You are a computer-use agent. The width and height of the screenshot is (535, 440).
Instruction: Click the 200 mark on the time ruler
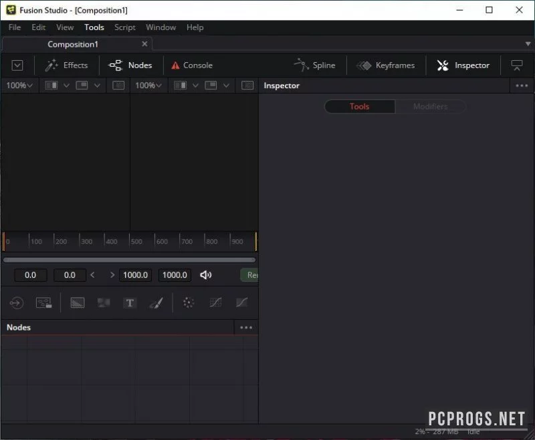point(61,242)
